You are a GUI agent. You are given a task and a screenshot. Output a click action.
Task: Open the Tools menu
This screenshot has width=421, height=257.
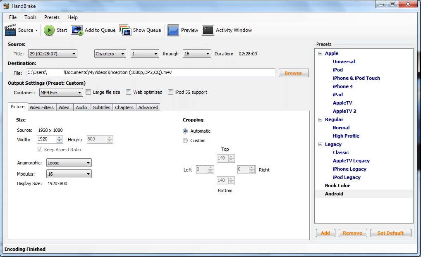[30, 17]
